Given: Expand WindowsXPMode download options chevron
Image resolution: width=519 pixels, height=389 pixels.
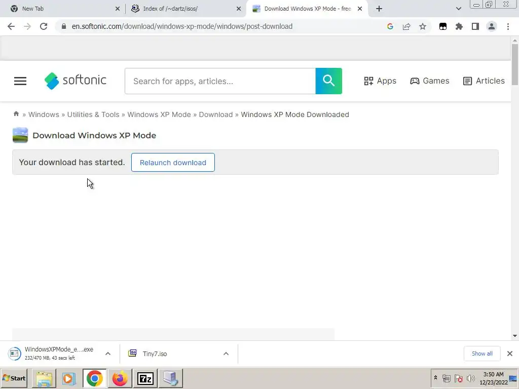Looking at the screenshot, I should (108, 354).
